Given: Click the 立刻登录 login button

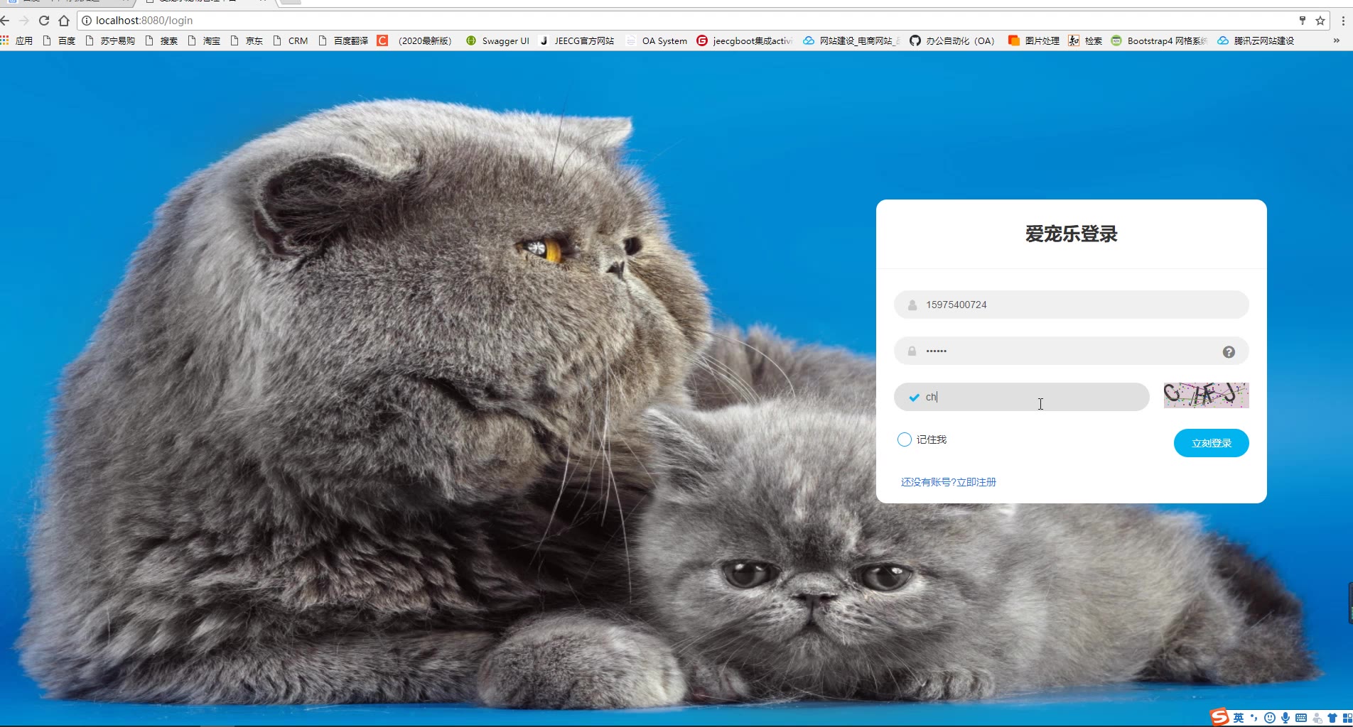Looking at the screenshot, I should 1211,443.
